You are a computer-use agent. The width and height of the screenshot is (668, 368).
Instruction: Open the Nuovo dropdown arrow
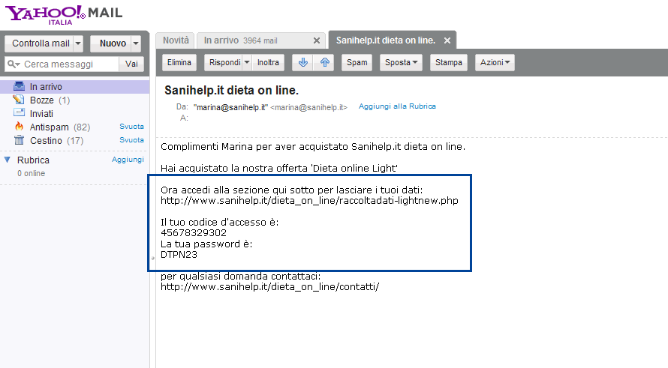coord(135,43)
